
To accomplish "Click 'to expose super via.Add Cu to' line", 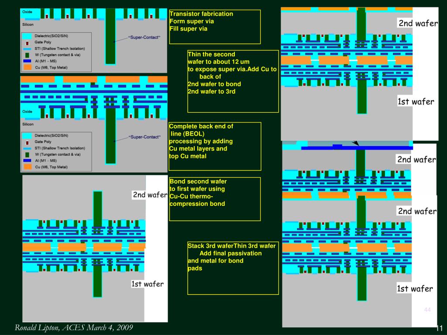I will [x=232, y=69].
